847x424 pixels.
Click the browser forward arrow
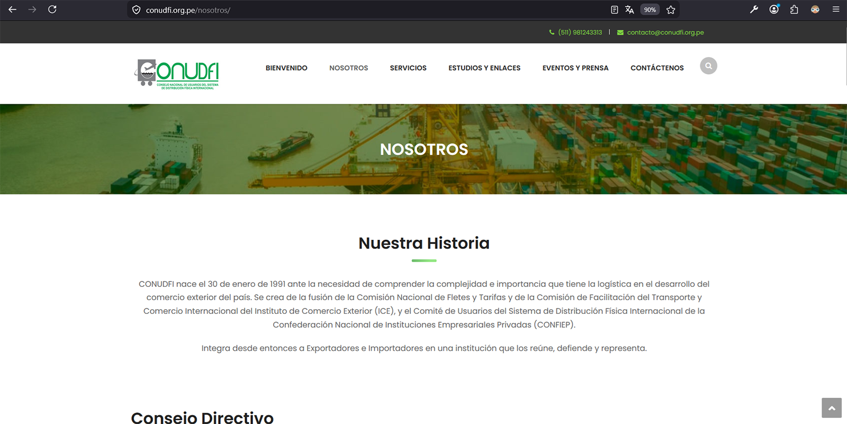[x=32, y=10]
